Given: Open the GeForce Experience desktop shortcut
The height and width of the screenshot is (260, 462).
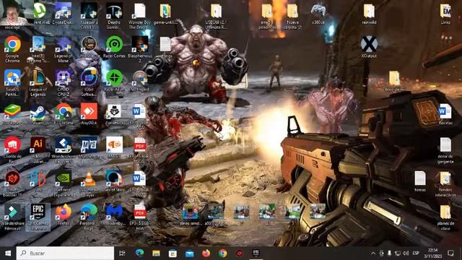Looking at the screenshot, I should [x=64, y=183].
